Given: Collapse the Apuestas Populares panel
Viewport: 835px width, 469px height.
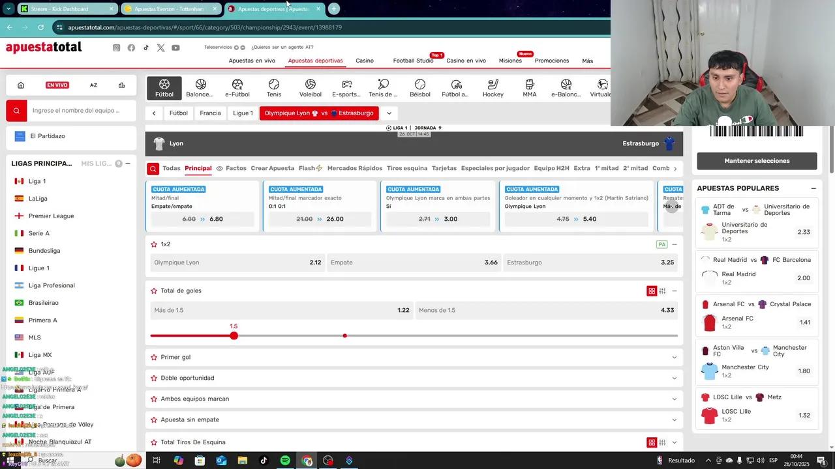Looking at the screenshot, I should pos(813,188).
